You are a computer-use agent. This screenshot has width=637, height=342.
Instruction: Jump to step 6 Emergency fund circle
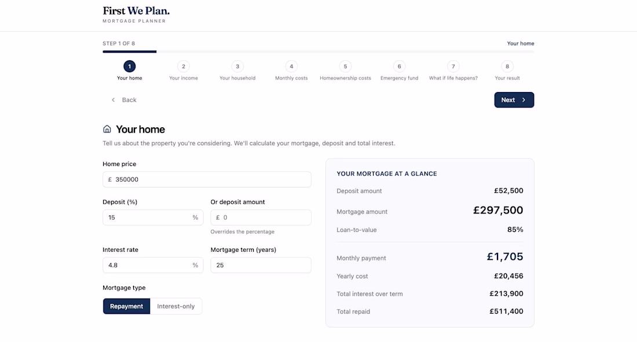(x=400, y=66)
